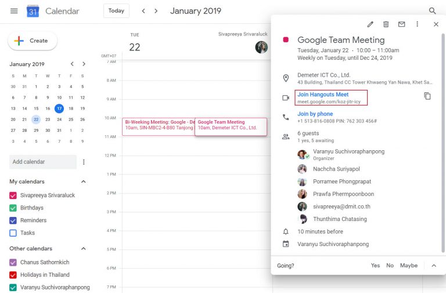
Task: Click the Today button
Action: [x=116, y=11]
